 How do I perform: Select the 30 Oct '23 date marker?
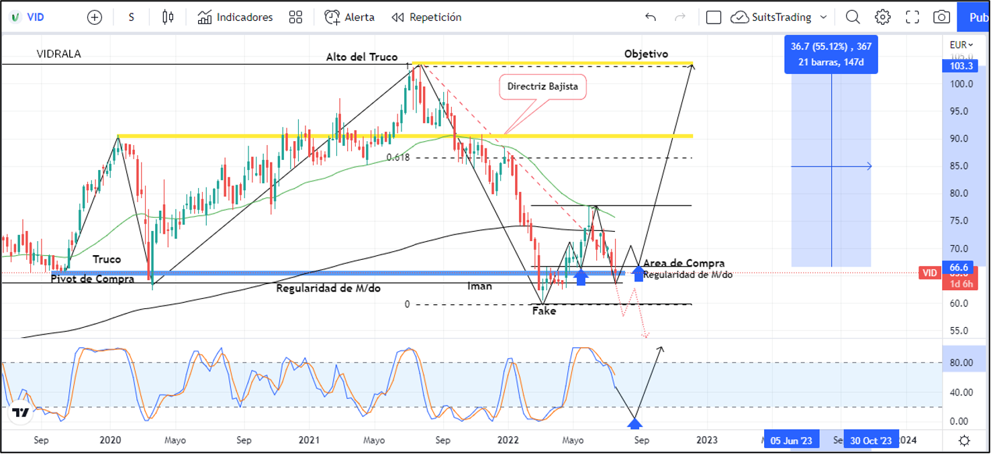pyautogui.click(x=871, y=441)
